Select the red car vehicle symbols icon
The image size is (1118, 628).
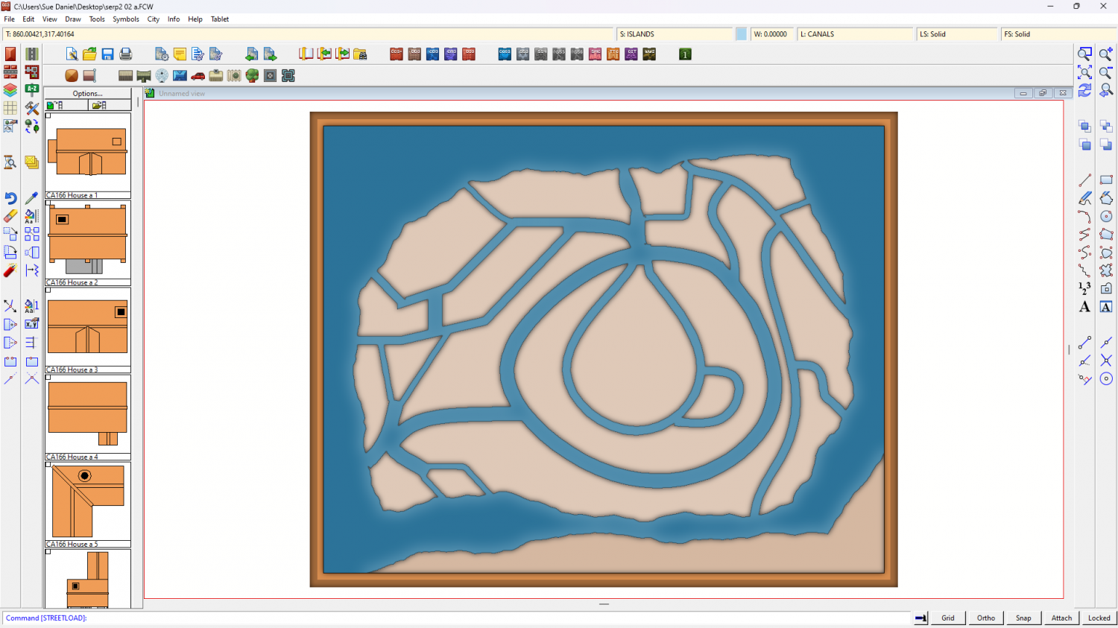click(x=198, y=76)
